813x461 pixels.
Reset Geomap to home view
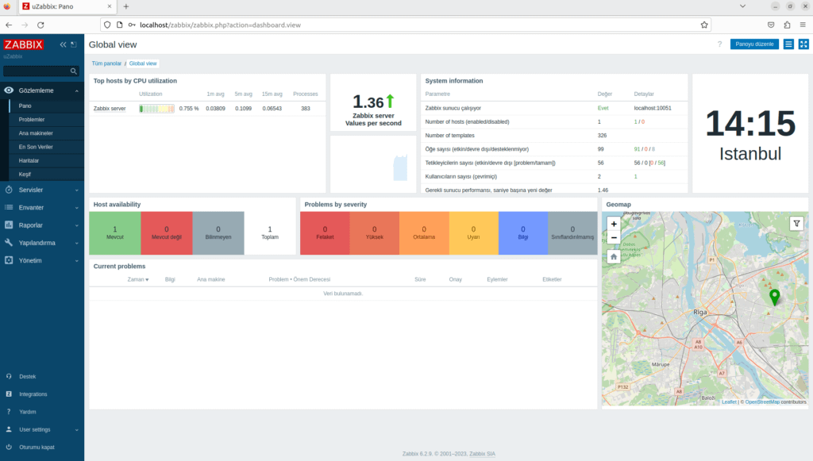click(614, 256)
